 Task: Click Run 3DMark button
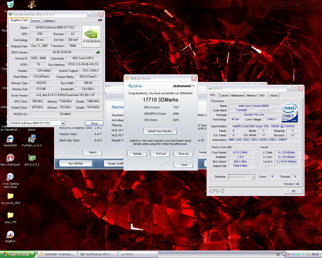(x=76, y=164)
